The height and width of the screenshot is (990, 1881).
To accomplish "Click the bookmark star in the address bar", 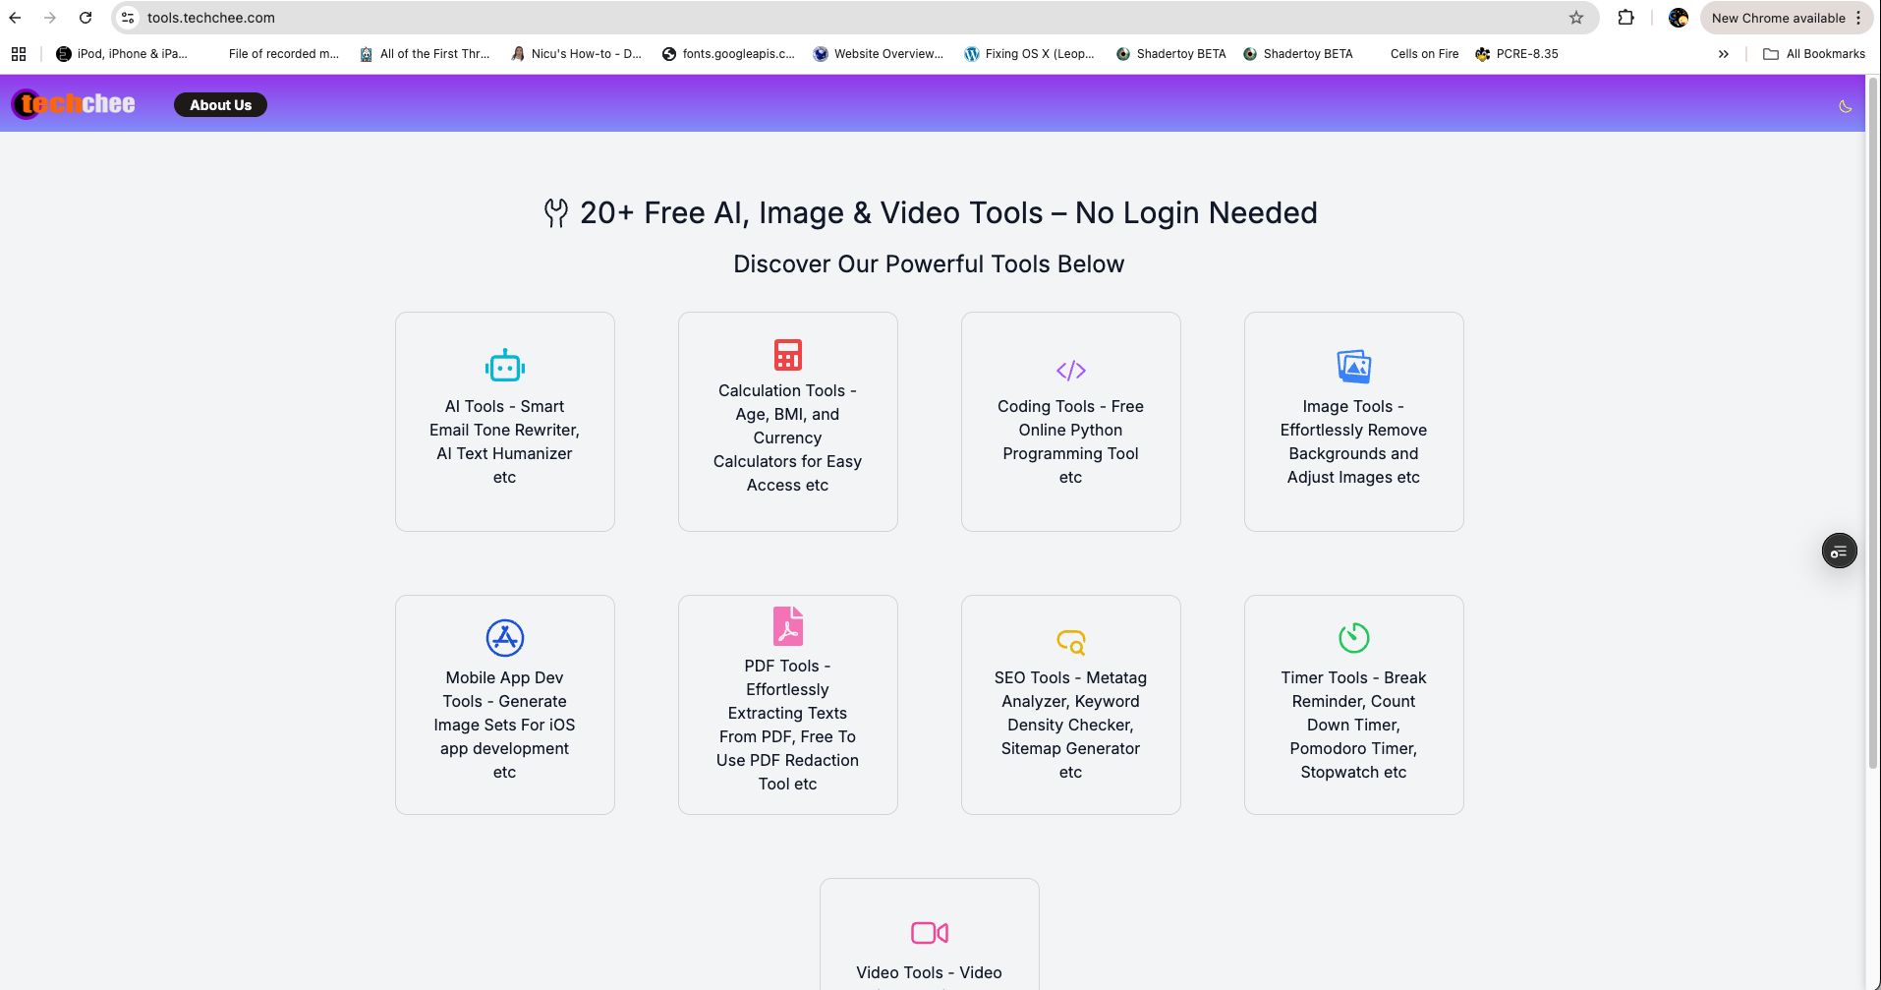I will coord(1576,17).
